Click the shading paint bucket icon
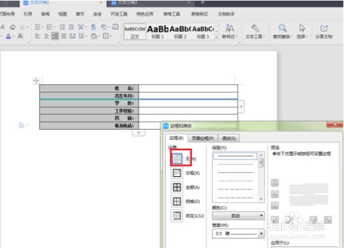This screenshot has height=248, width=344. coord(94,36)
